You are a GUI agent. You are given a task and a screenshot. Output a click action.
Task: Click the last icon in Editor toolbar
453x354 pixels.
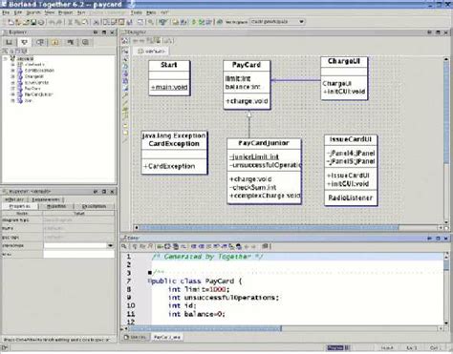[265, 246]
